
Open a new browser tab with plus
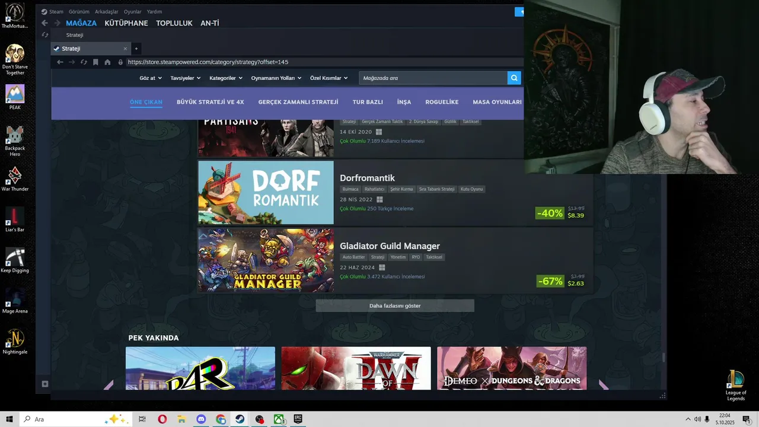(136, 49)
